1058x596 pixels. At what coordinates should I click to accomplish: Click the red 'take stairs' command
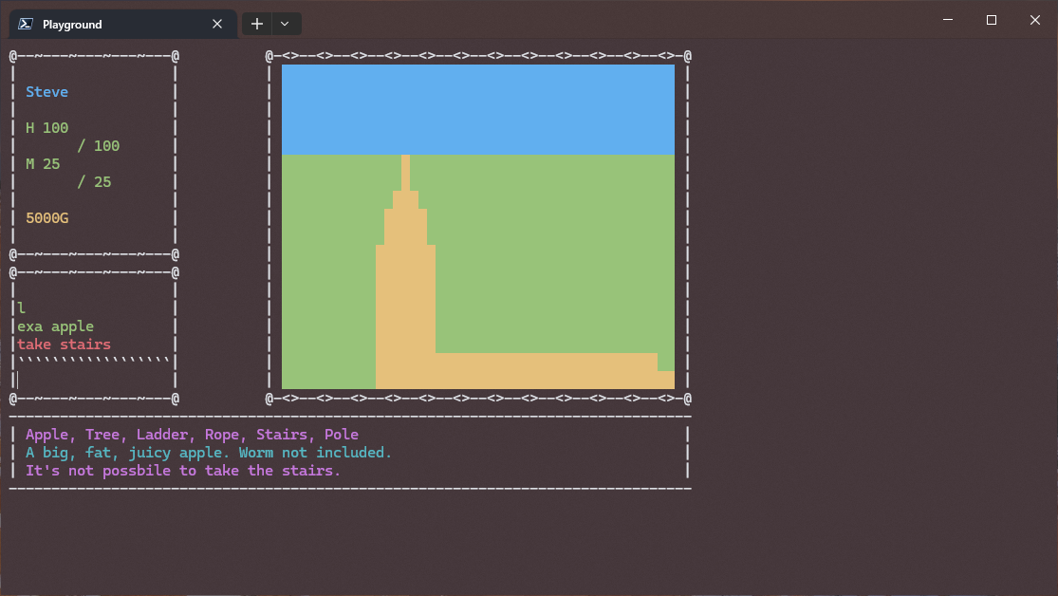[x=64, y=345]
